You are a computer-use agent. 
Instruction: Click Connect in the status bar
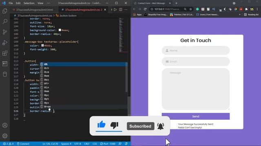23,144
